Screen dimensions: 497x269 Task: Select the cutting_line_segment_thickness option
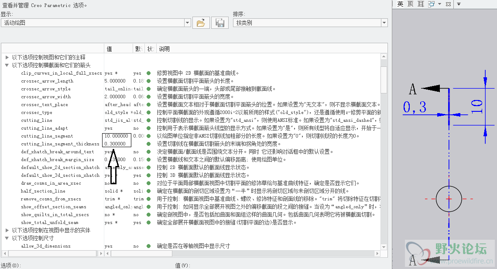pos(60,144)
